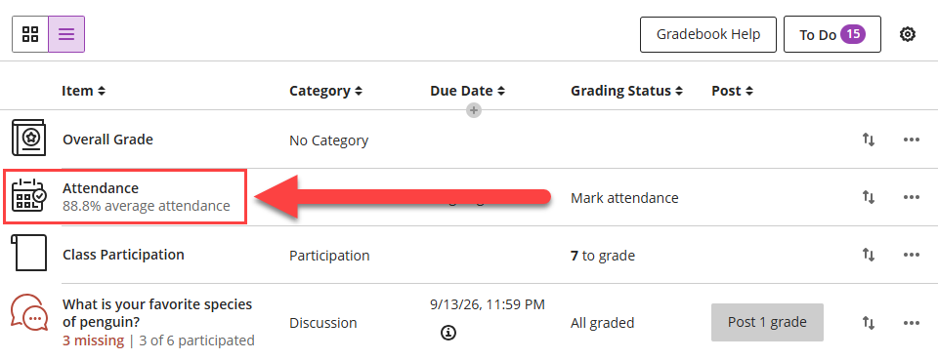Screen dimensions: 938x360
Task: Click Post 1 grade button
Action: [767, 322]
